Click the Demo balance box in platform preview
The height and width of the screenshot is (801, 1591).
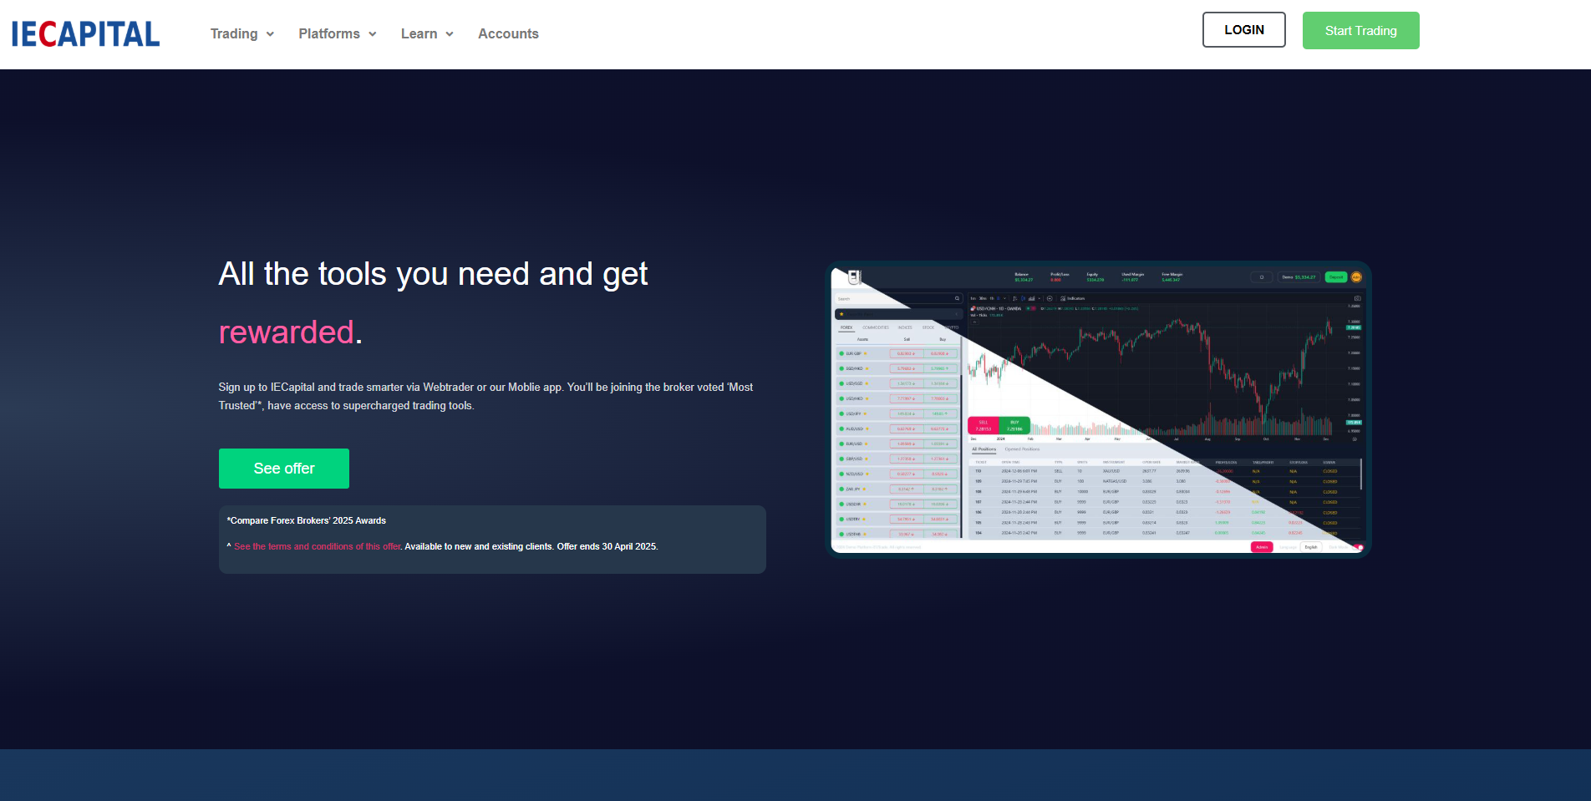(1299, 277)
